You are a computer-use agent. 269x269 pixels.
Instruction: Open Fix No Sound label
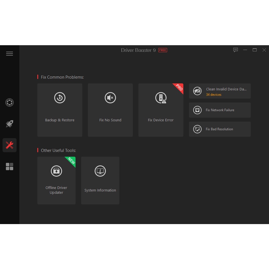point(110,120)
